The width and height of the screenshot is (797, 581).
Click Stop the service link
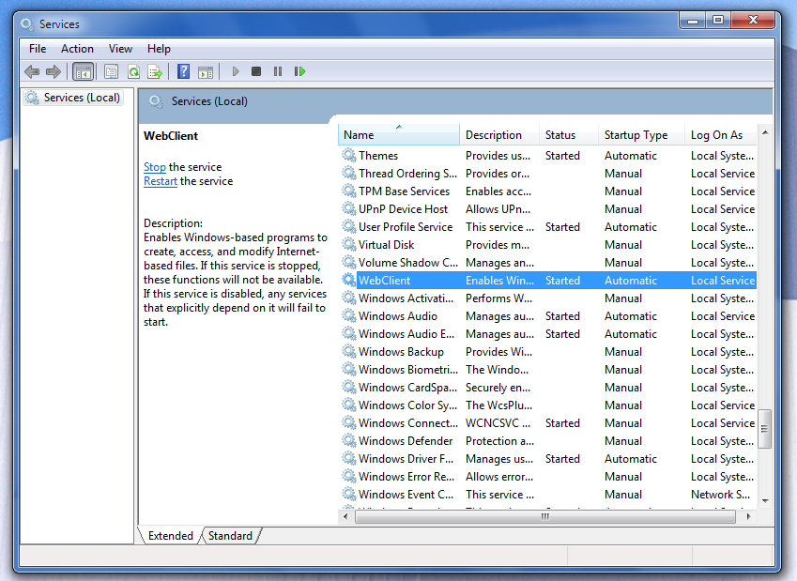(x=155, y=167)
